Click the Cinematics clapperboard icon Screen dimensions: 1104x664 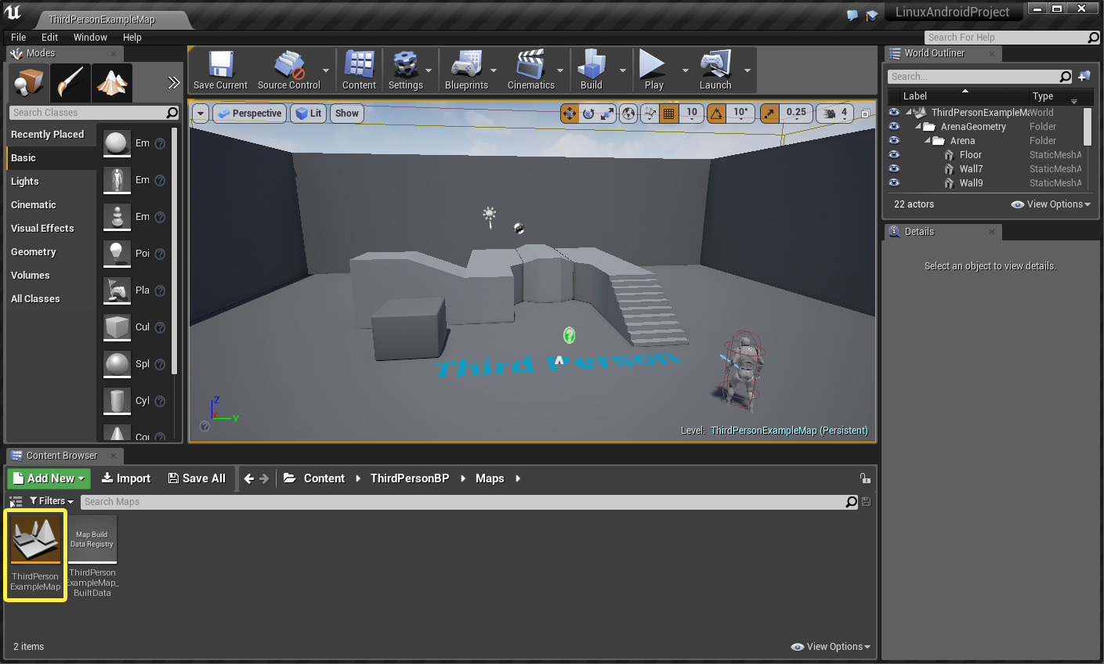click(530, 66)
